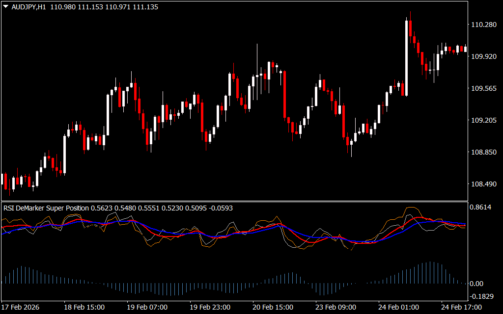The width and height of the screenshot is (503, 314).
Task: Select the 18 Feb 15:00 time marker
Action: [84, 307]
